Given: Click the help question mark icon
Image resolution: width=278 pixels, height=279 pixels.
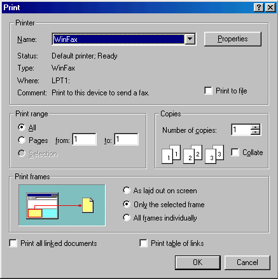Looking at the screenshot, I should tap(258, 8).
